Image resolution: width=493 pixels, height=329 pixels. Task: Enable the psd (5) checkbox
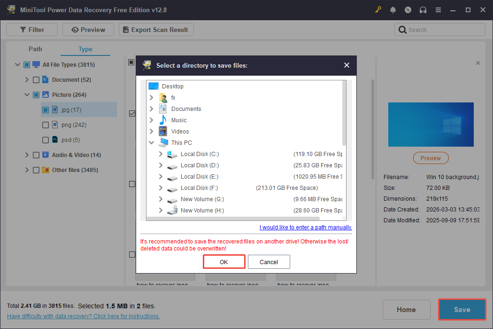45,140
